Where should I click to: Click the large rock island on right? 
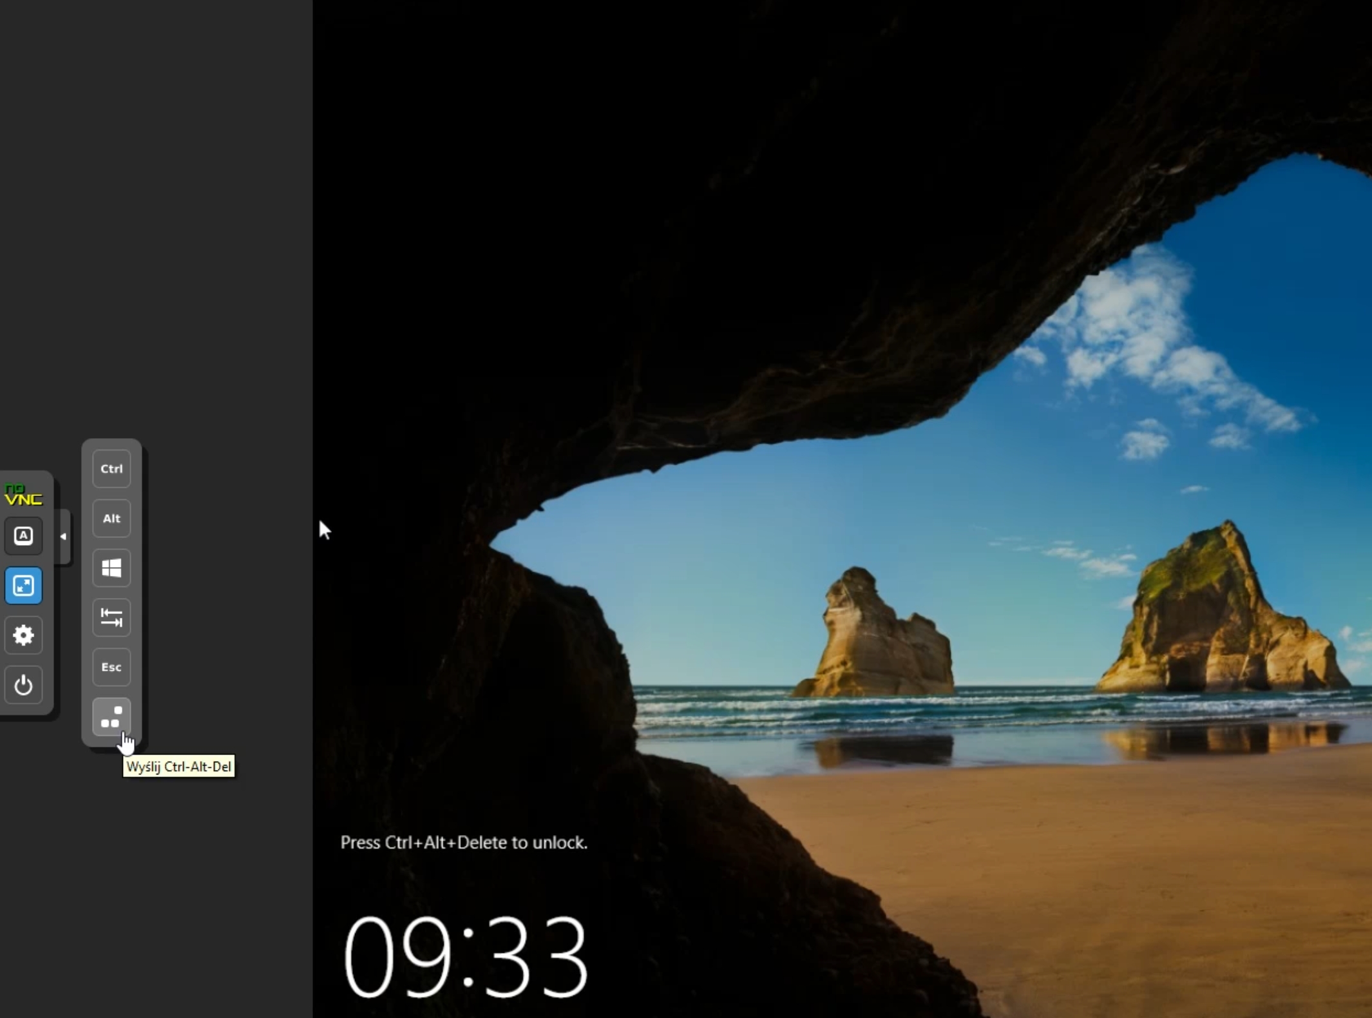coord(1217,619)
